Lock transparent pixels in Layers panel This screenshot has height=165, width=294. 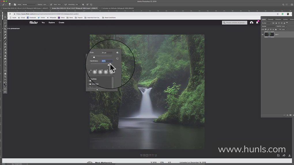(266, 29)
